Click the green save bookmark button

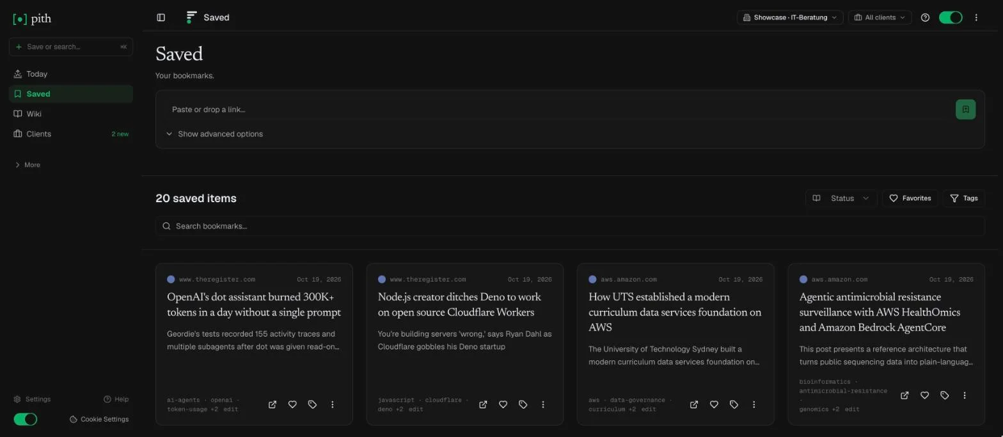point(965,109)
